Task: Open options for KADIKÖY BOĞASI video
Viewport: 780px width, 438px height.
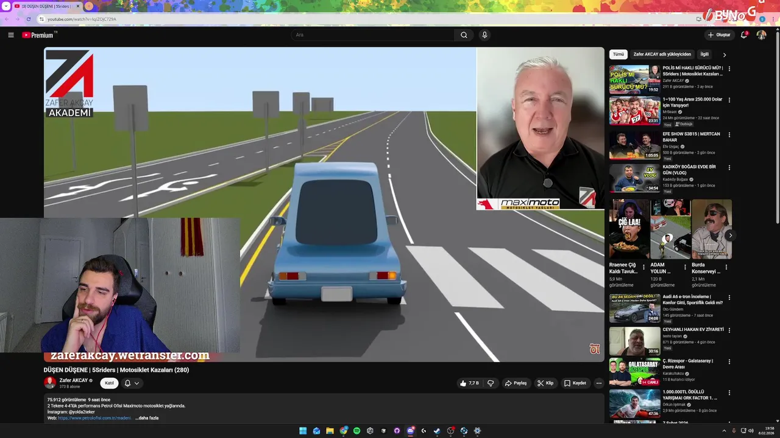Action: click(729, 167)
